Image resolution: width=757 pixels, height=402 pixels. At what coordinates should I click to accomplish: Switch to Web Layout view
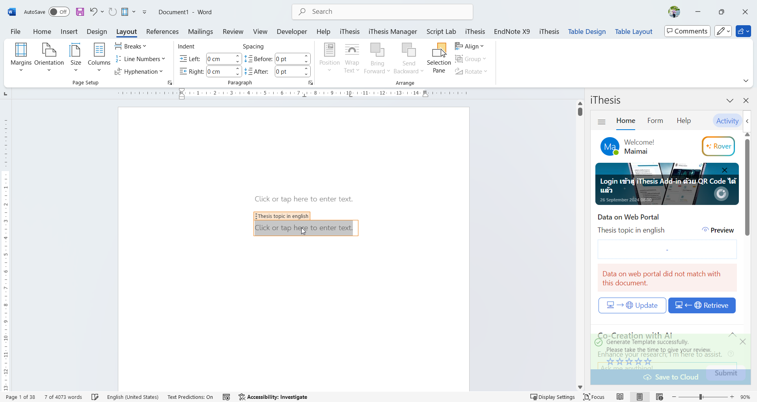click(659, 397)
